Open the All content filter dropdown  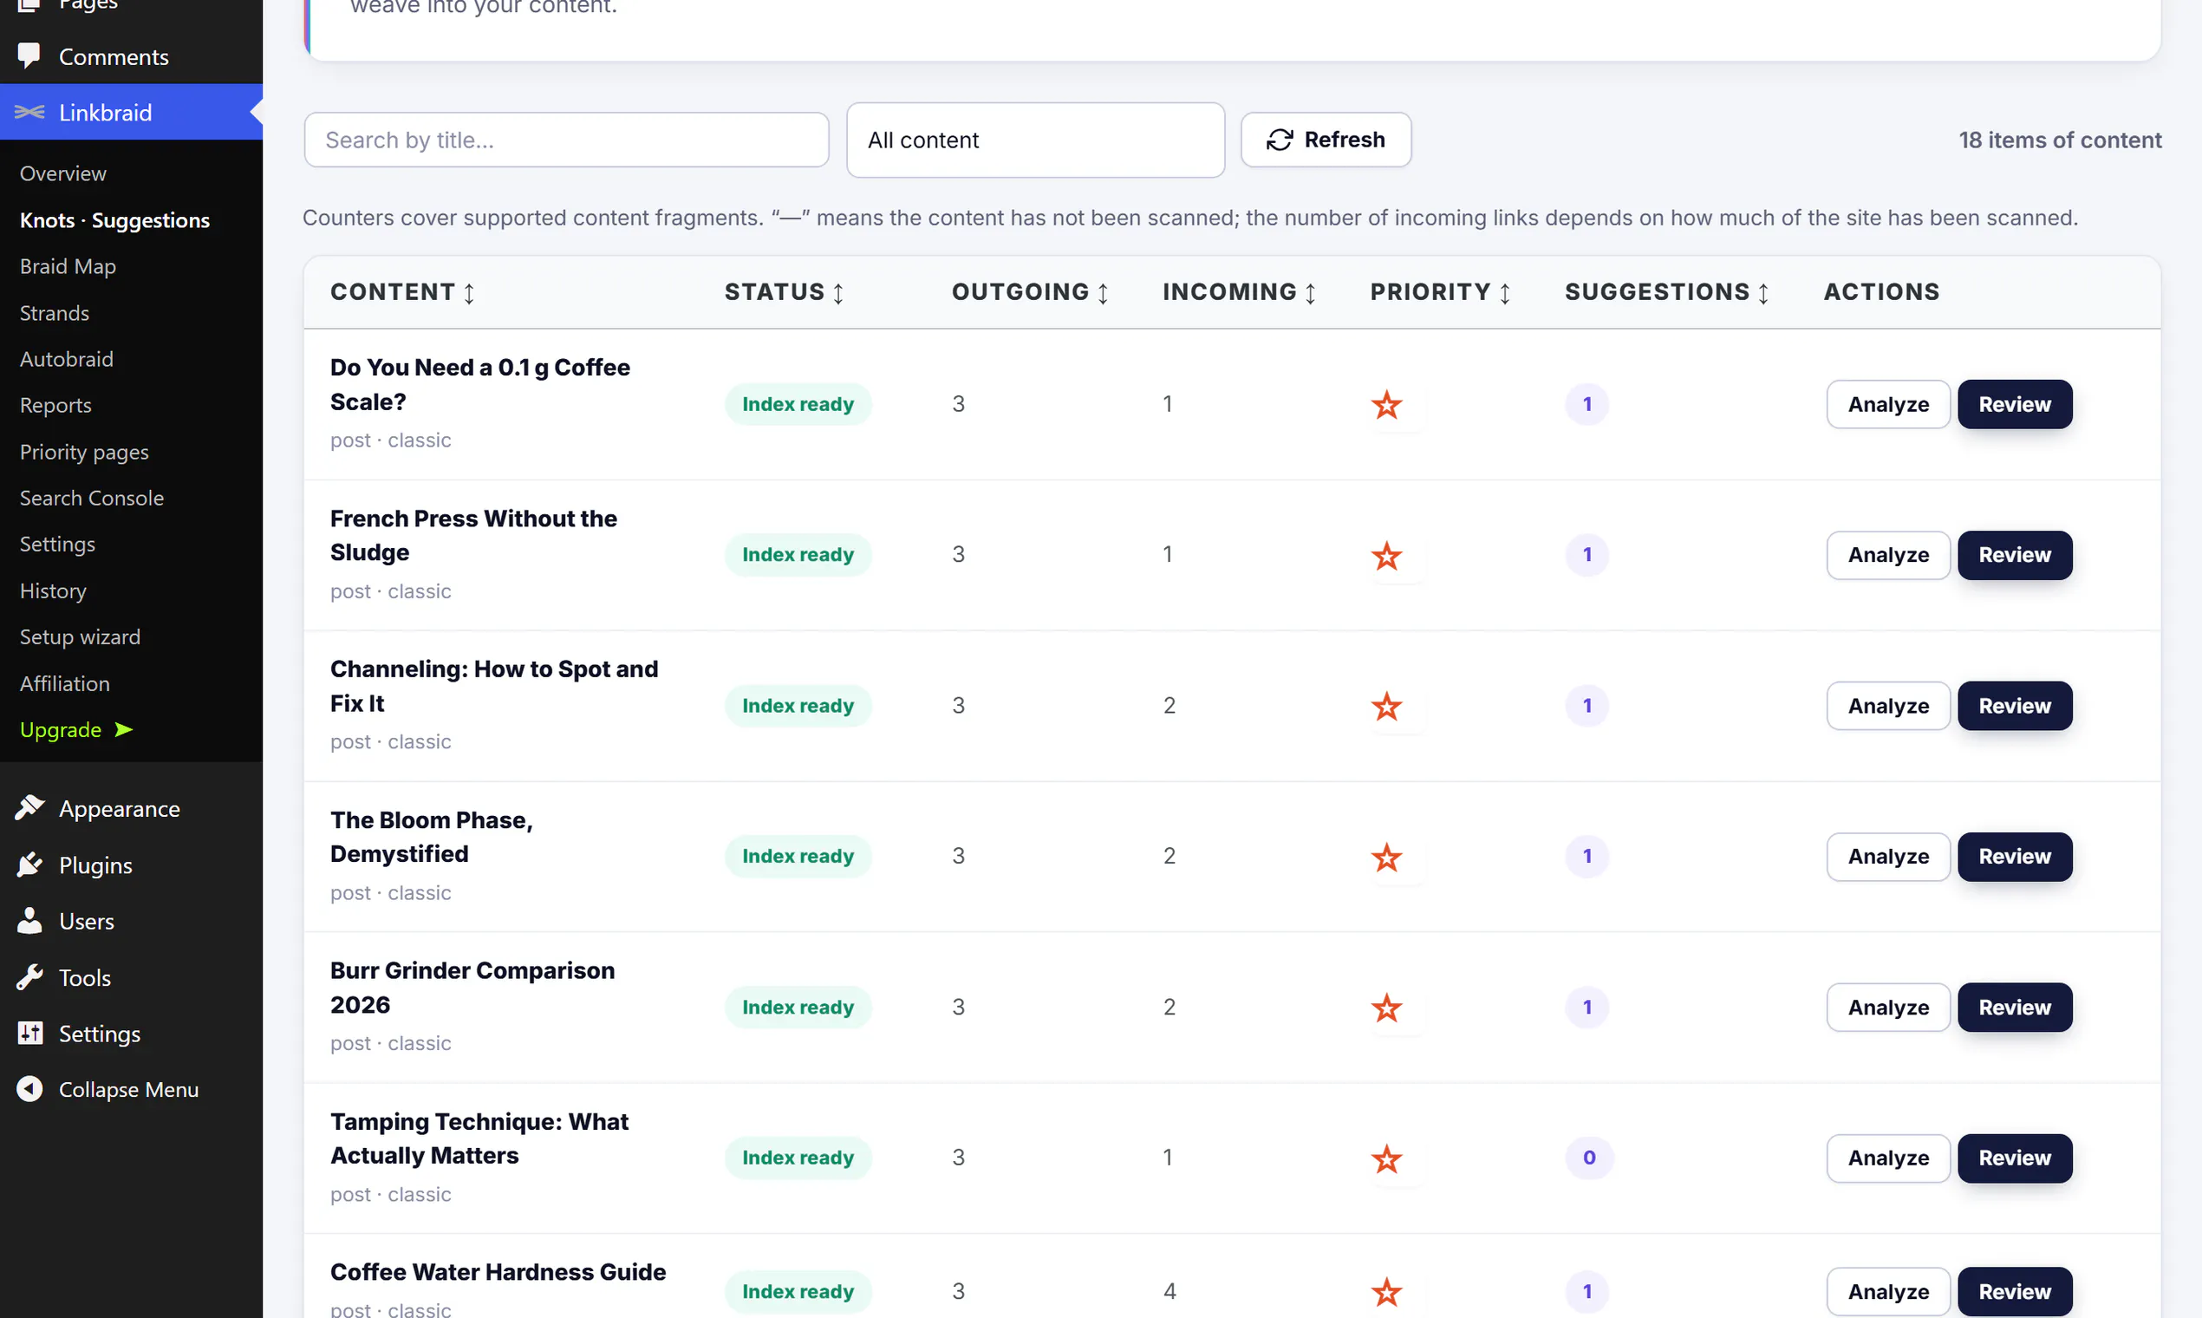[1035, 140]
